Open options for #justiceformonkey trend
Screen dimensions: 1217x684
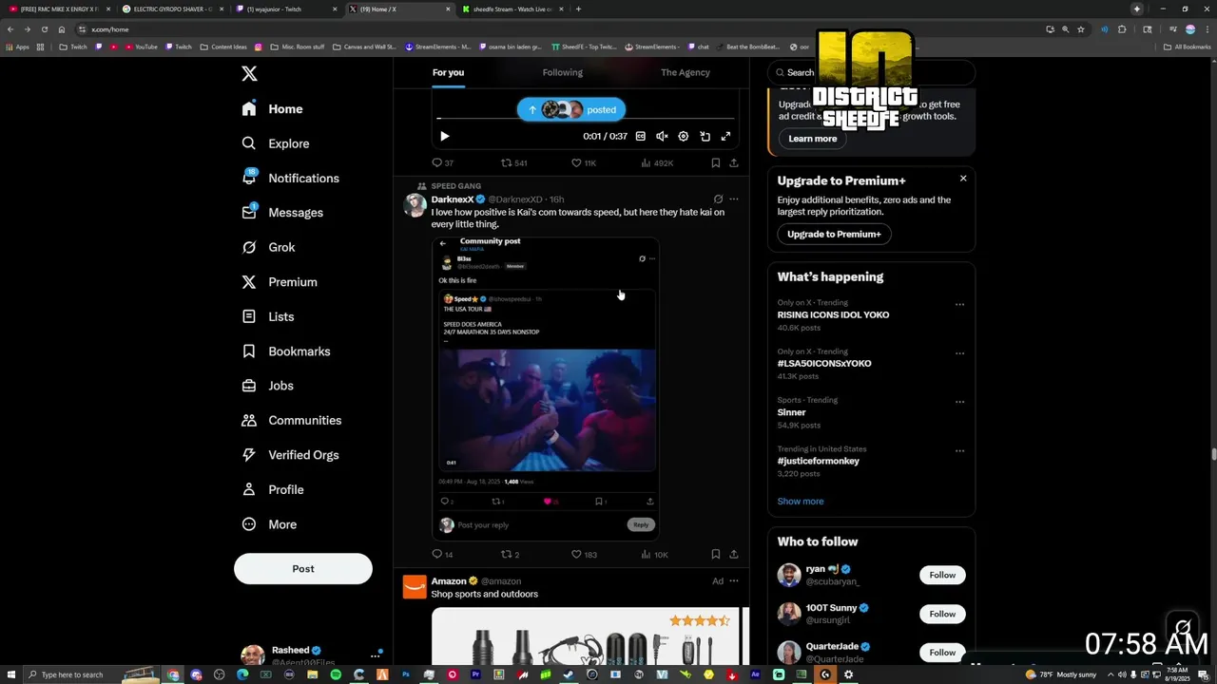coord(959,451)
